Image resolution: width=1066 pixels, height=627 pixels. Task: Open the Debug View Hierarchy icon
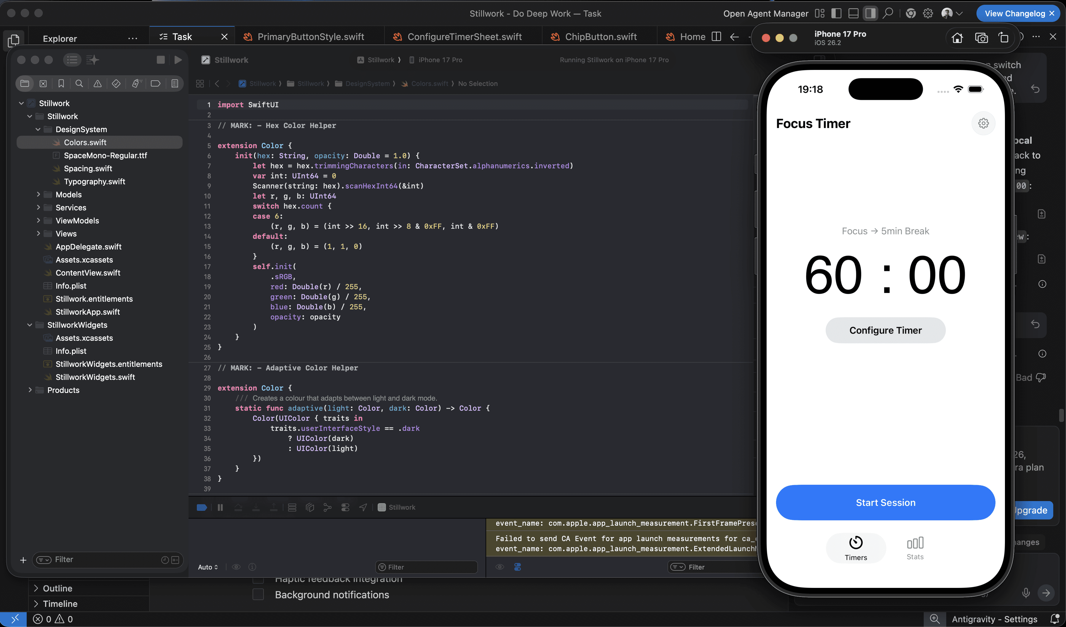coord(310,507)
